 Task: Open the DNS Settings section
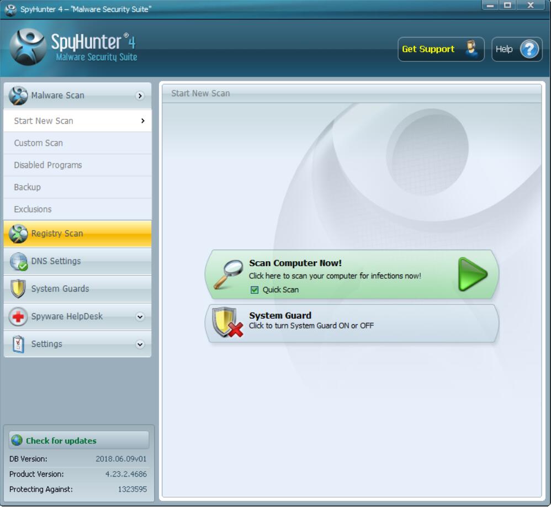pyautogui.click(x=78, y=261)
